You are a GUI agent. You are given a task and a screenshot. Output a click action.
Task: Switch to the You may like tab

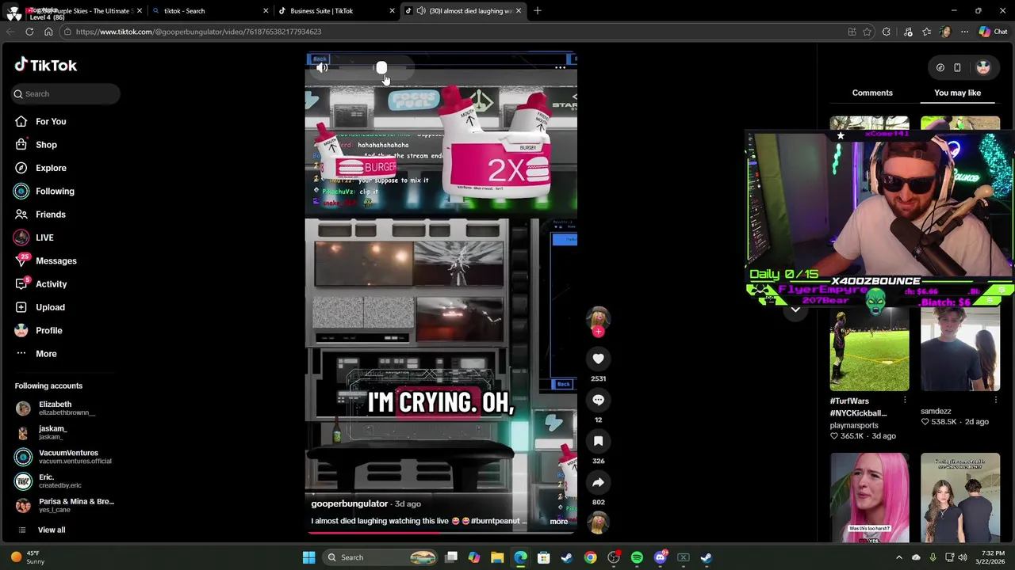tap(957, 93)
